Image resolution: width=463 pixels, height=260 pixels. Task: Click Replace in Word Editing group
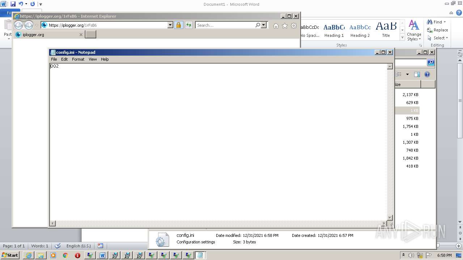click(437, 30)
